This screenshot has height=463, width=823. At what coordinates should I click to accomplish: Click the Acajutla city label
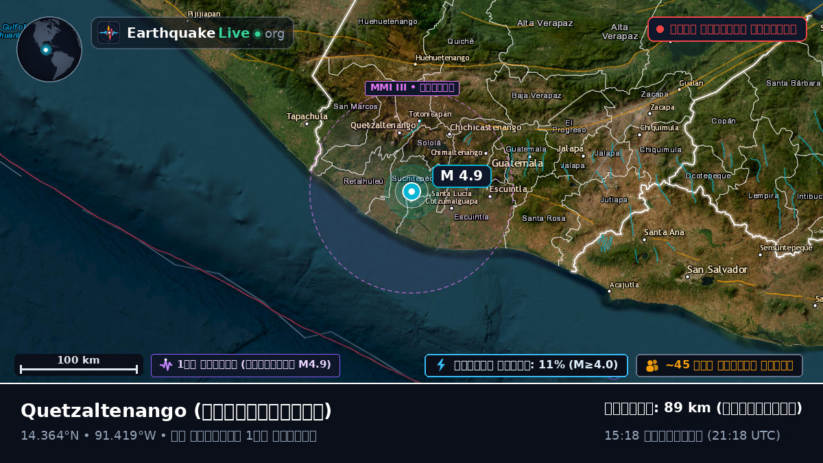click(x=624, y=285)
